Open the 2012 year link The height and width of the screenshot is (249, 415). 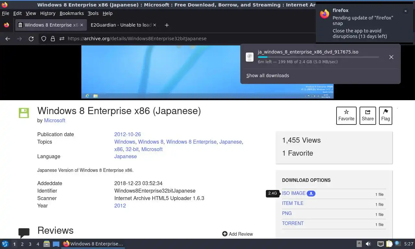(x=120, y=206)
